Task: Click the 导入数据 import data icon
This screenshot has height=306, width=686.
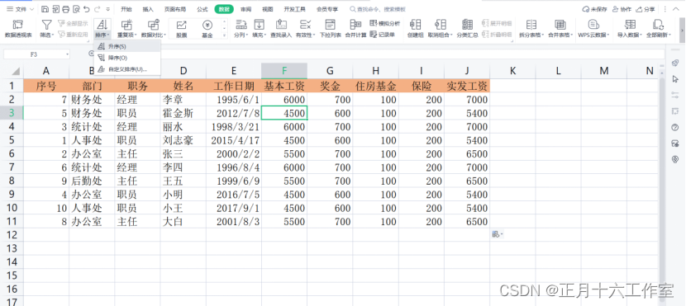Action: (x=630, y=25)
